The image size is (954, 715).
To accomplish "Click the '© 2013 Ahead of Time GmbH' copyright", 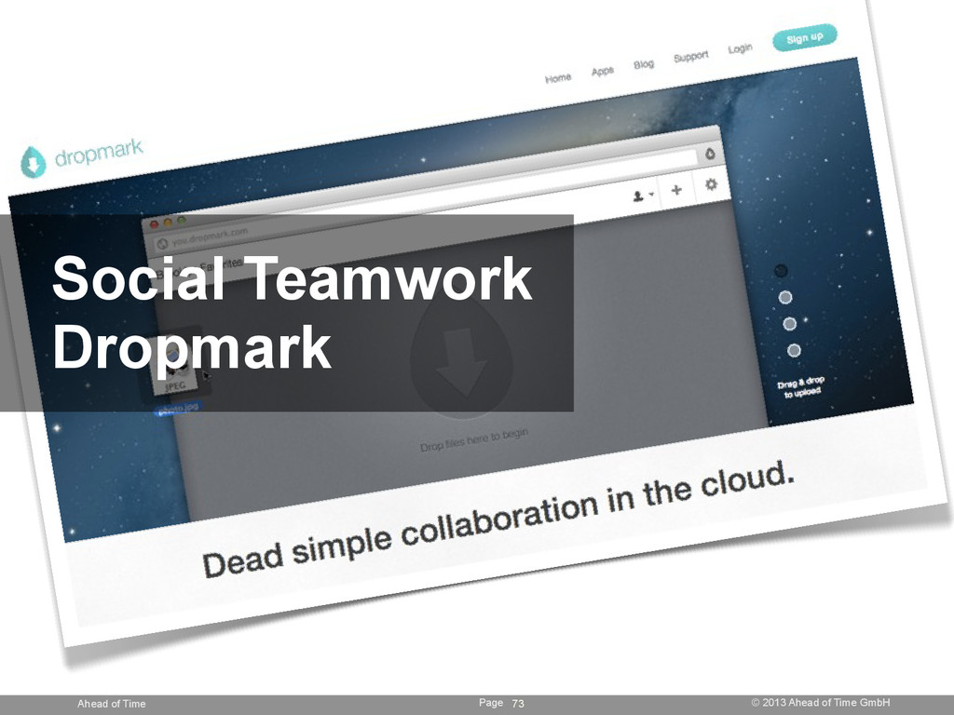I will (x=821, y=702).
